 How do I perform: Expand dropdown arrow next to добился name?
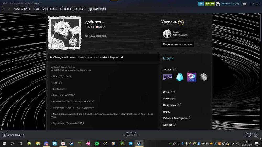103,23
